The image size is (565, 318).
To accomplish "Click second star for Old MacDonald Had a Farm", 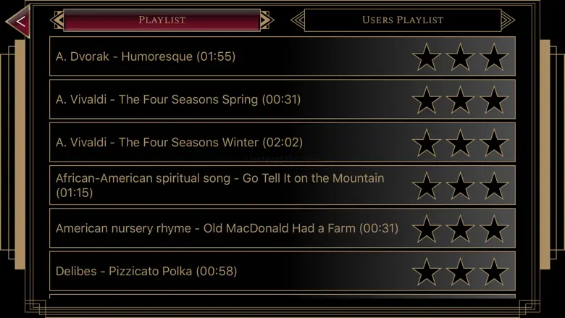I will tap(460, 229).
